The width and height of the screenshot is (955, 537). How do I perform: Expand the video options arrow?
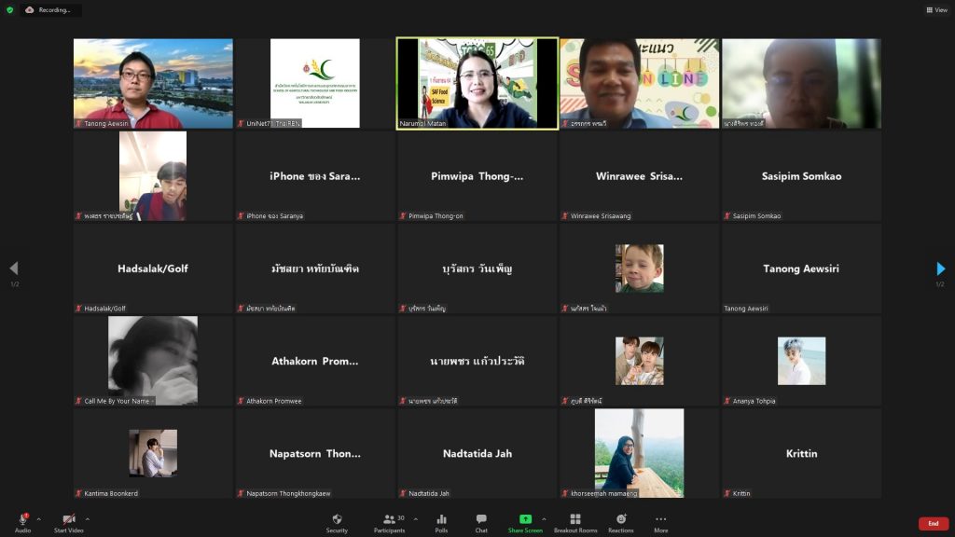click(x=88, y=518)
